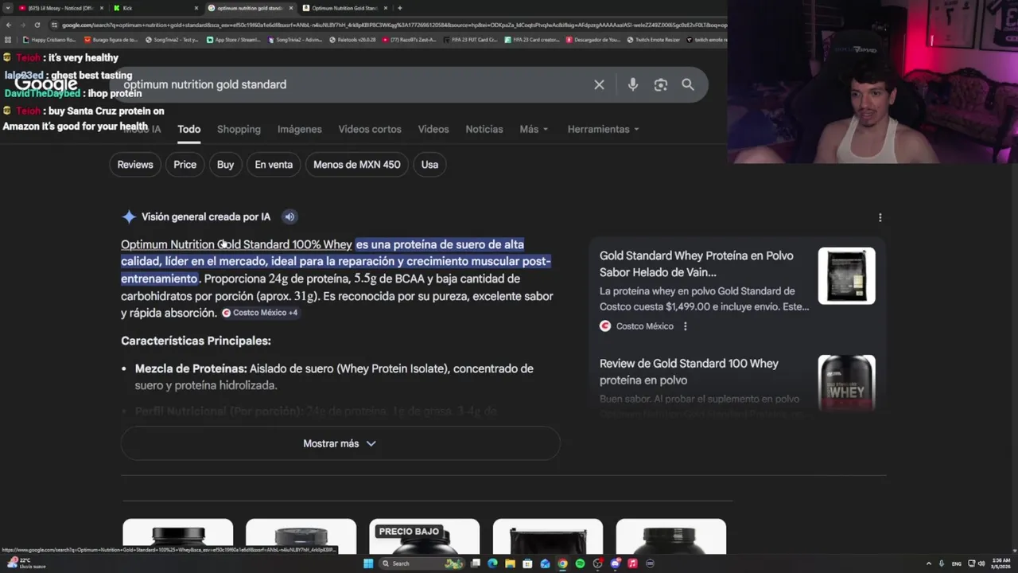This screenshot has width=1018, height=573.
Task: Switch to Videos cortos tab
Action: coord(370,129)
